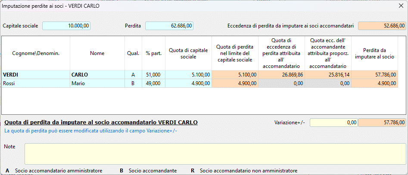Click the 49,000 participation cell
Viewport: 408px width, 175px height.
(153, 83)
